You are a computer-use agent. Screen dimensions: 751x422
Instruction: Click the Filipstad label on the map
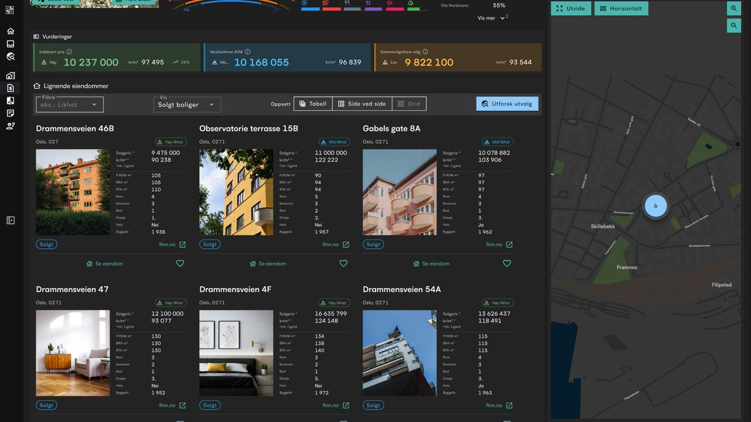point(722,284)
